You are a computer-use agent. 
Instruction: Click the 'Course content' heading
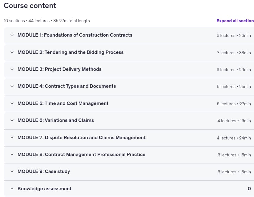tap(30, 6)
